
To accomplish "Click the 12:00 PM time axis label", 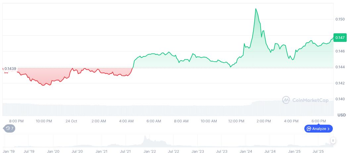I will click(x=236, y=121).
